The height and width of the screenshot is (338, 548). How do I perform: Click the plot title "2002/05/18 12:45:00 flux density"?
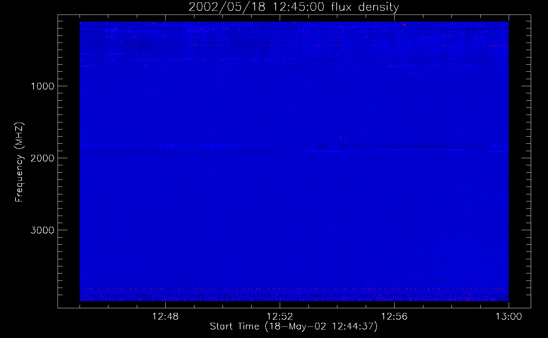tap(294, 7)
